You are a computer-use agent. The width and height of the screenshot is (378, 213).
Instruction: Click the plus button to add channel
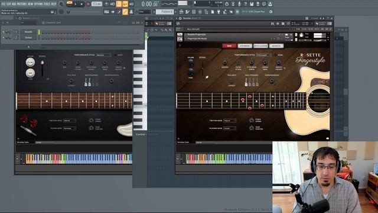[x=28, y=47]
